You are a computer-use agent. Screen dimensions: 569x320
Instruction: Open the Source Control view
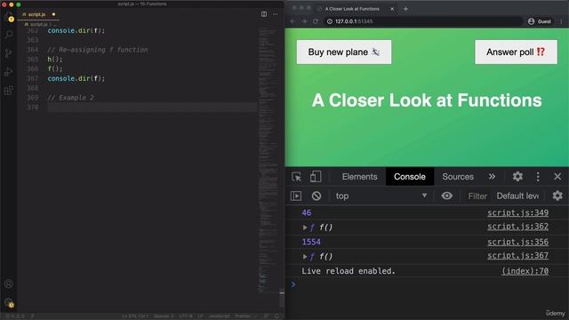point(9,53)
